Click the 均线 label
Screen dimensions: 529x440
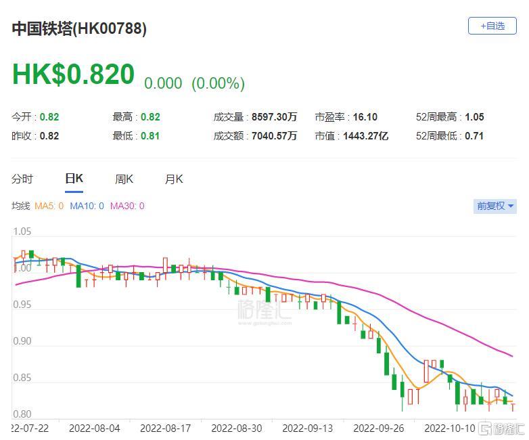point(21,206)
